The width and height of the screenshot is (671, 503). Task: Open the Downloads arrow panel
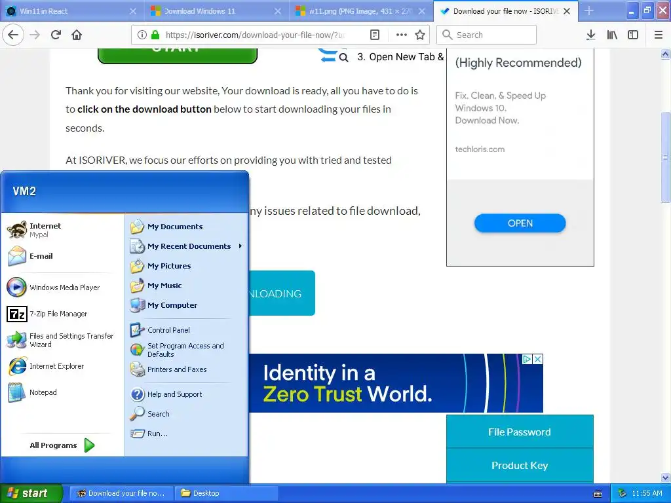coord(590,35)
